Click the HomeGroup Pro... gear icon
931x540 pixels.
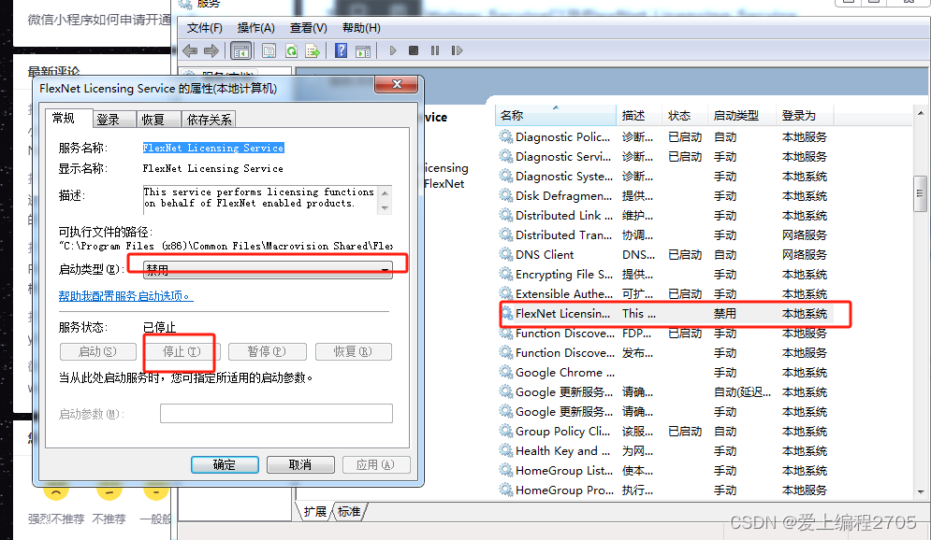click(x=506, y=490)
